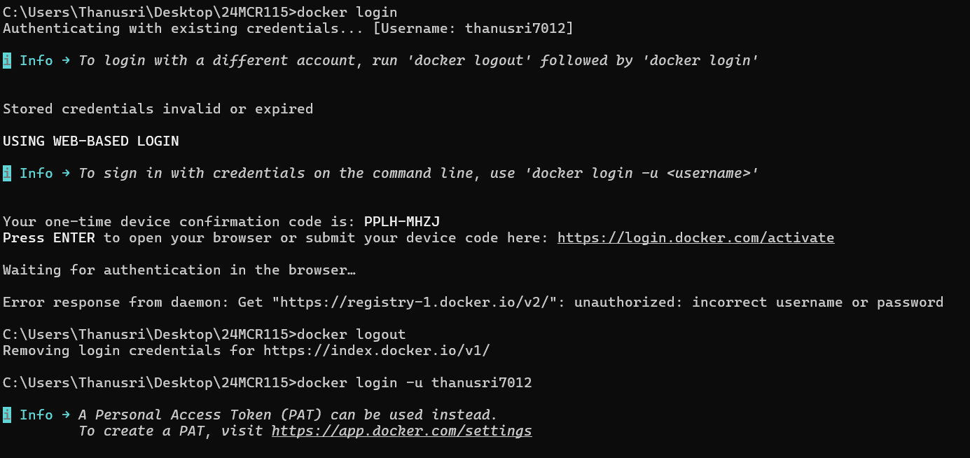
Task: Click the 'docker login -u thanusri7012' command
Action: point(415,383)
